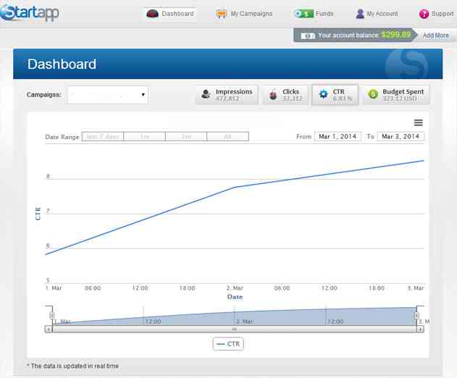Go to the Funds section
Viewport: 457px width, 378px height.
click(x=314, y=14)
